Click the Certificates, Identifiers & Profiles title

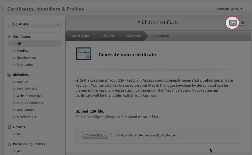click(x=46, y=9)
